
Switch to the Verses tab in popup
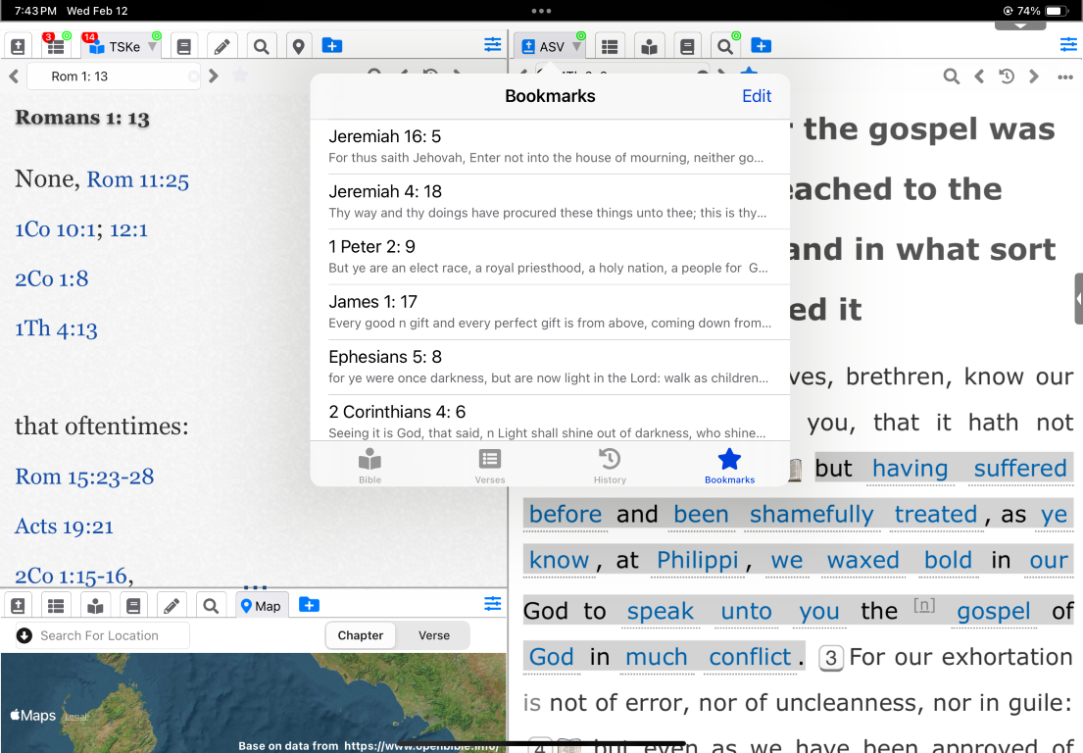[490, 466]
